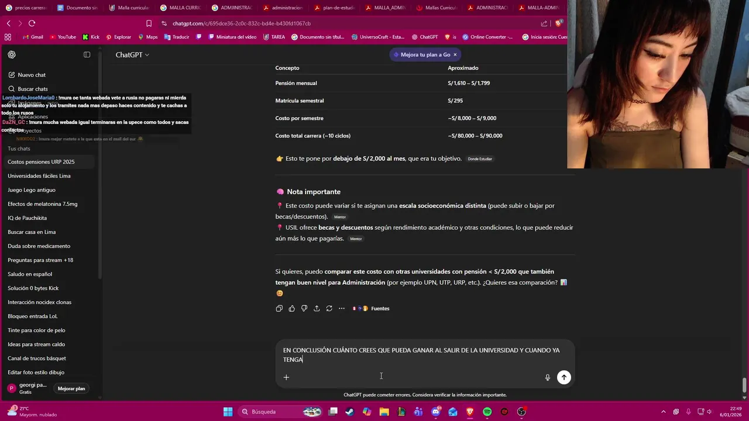Open the Kick bookmark
This screenshot has height=421, width=749.
(91, 37)
